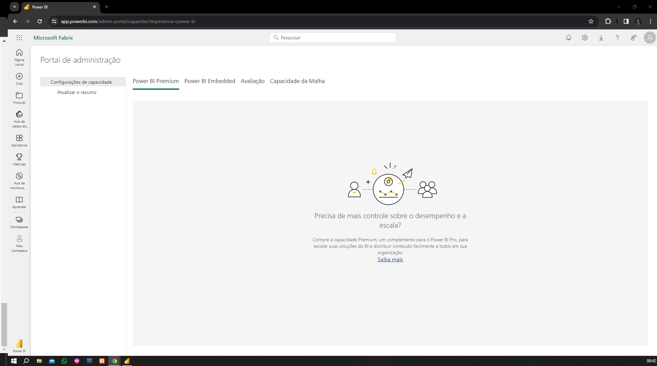Open Hub de monitoramento in sidebar
657x366 pixels.
click(19, 181)
